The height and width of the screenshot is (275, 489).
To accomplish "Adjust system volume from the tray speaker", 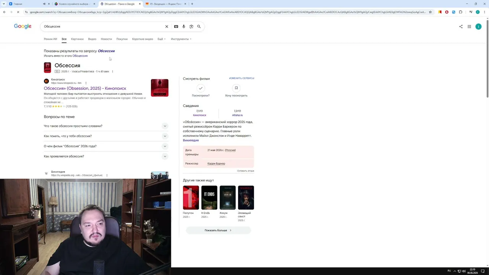I will coord(464,271).
